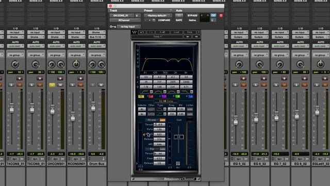The width and height of the screenshot is (330, 186).
Task: Click the volume fader on EG 5_02 track
Action: (235, 120)
